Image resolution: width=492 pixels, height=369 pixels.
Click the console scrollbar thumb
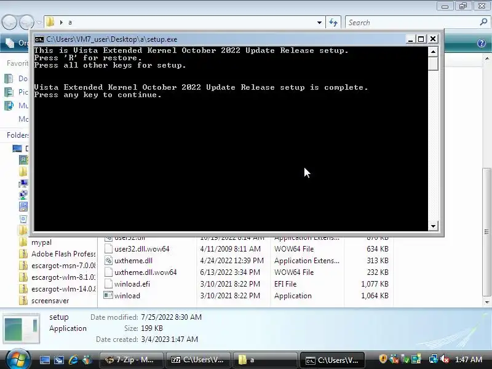pos(433,64)
